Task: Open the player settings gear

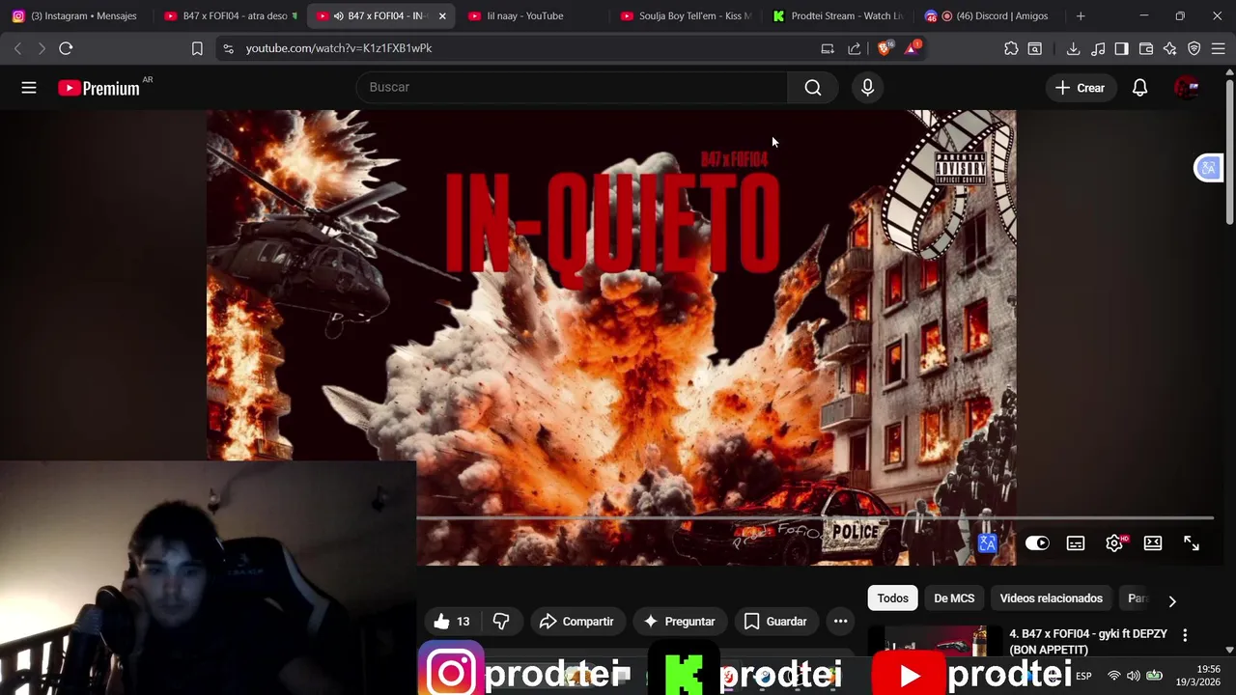Action: pyautogui.click(x=1114, y=543)
